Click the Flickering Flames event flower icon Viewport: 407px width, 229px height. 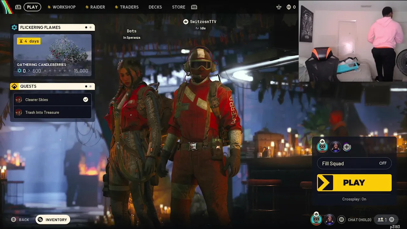pos(14,27)
